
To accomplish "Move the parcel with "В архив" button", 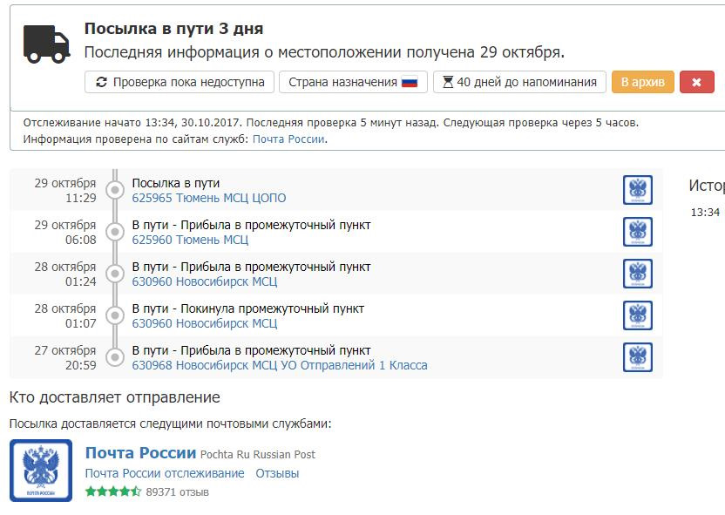I will coord(642,82).
